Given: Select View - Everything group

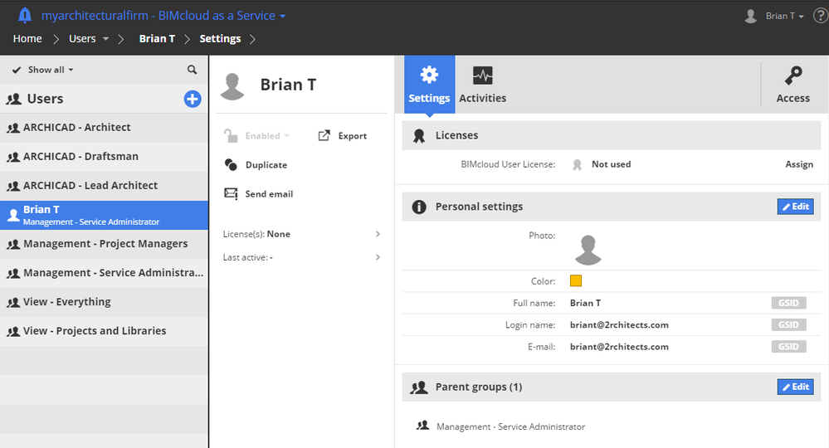Looking at the screenshot, I should pos(104,302).
